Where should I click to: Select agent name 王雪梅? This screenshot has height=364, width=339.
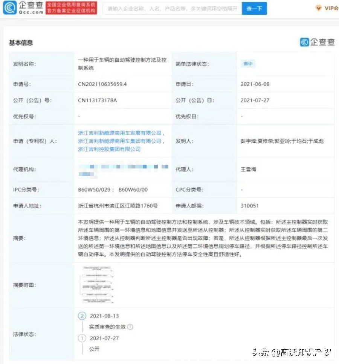[248, 170]
